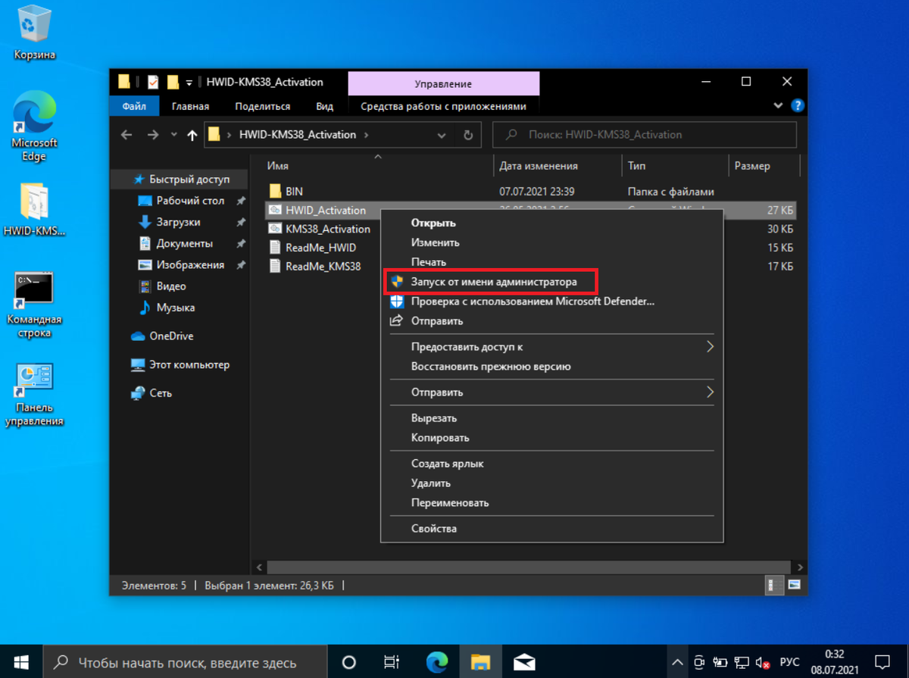909x678 pixels.
Task: Choose Вырезать in the context menu
Action: click(x=434, y=418)
